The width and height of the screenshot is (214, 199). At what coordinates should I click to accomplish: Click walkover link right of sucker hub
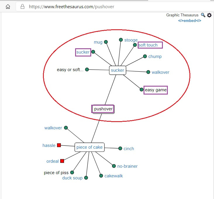pyautogui.click(x=160, y=72)
